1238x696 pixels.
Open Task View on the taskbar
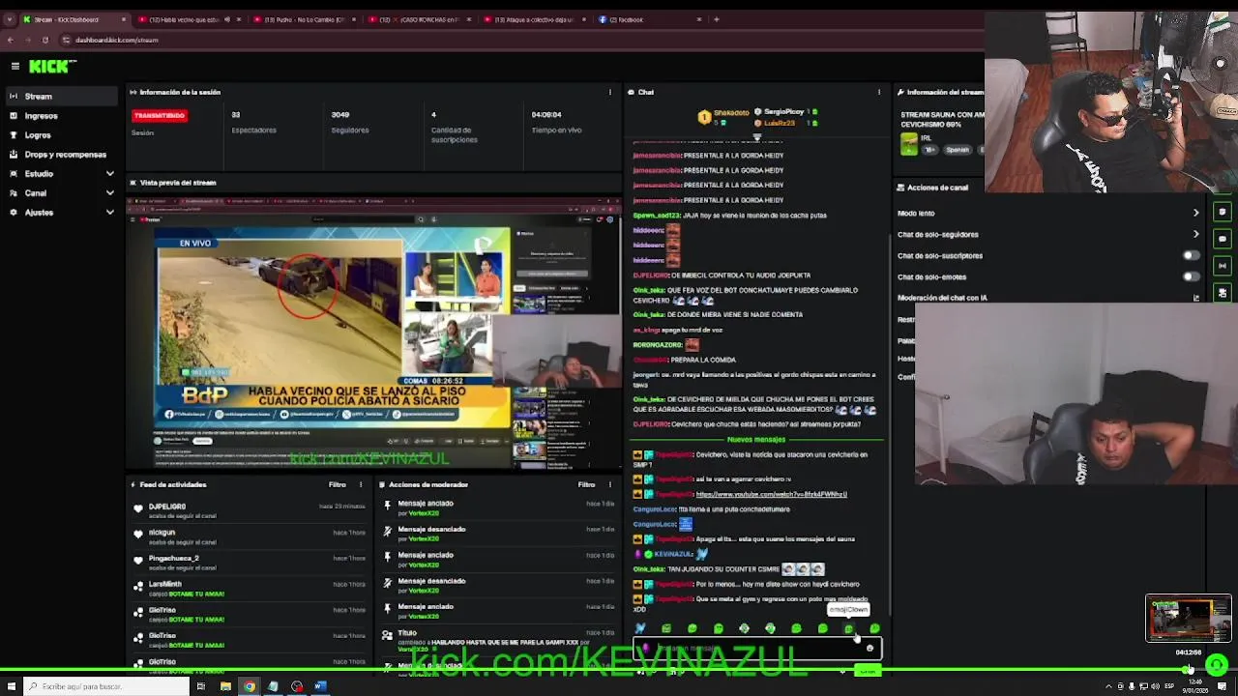click(201, 686)
